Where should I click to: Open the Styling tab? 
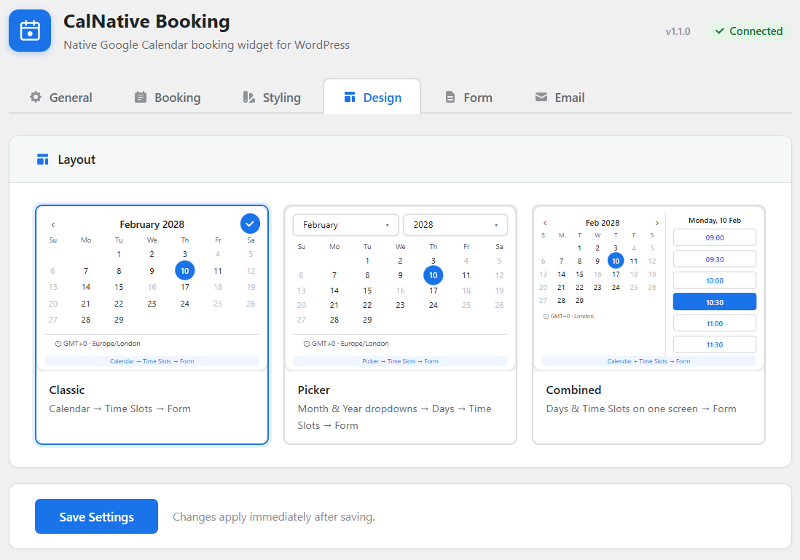272,97
